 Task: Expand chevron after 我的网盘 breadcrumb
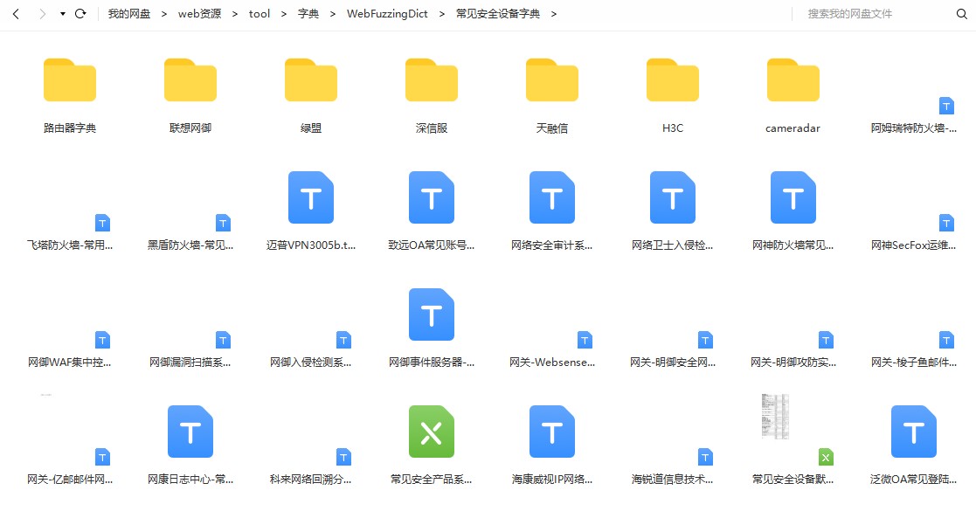pyautogui.click(x=164, y=14)
